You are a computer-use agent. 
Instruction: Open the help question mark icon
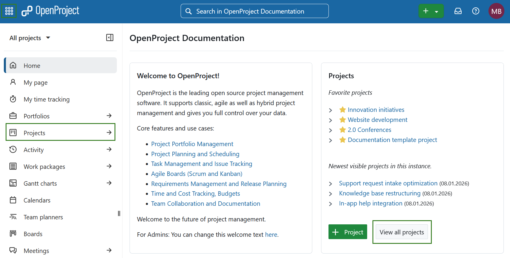(476, 11)
